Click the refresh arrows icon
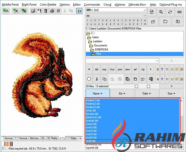Image resolution: width=186 pixels, height=152 pixels. click(x=170, y=12)
